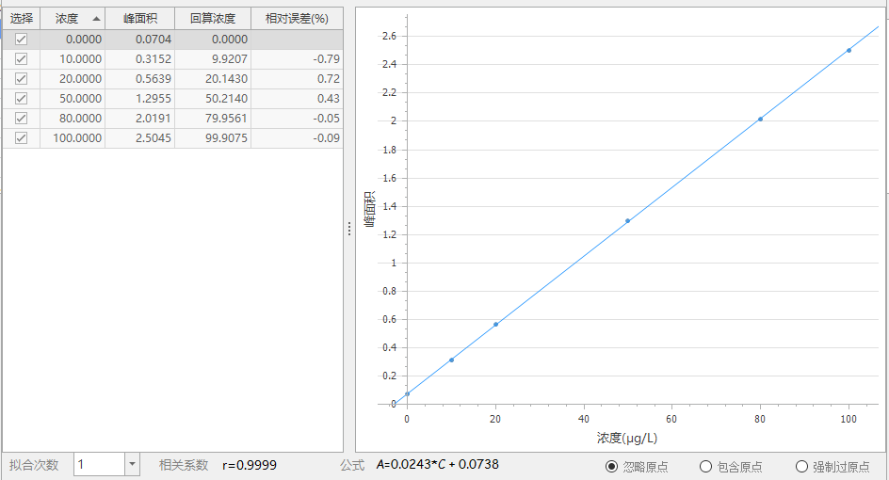Toggle checkbox for the 50.0000 concentration row

(x=21, y=99)
